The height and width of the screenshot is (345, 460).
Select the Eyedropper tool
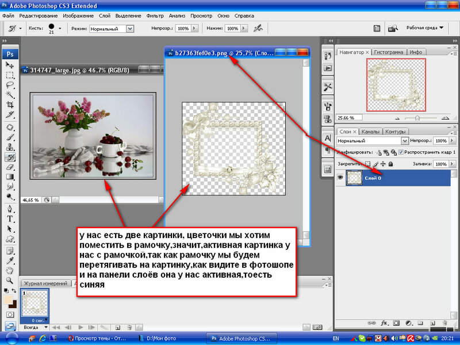coord(10,260)
